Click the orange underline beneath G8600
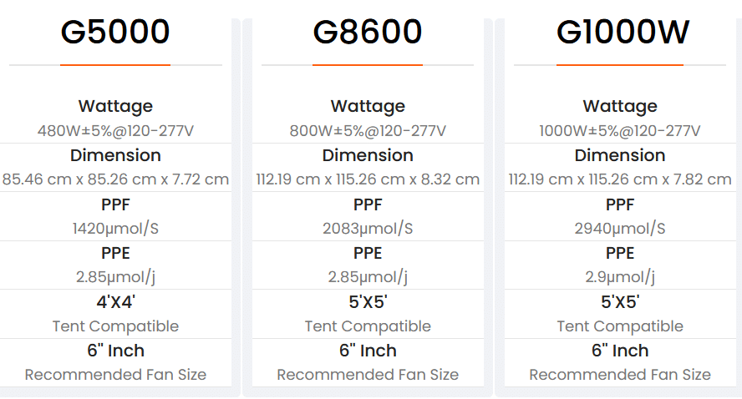The image size is (742, 399). click(367, 65)
